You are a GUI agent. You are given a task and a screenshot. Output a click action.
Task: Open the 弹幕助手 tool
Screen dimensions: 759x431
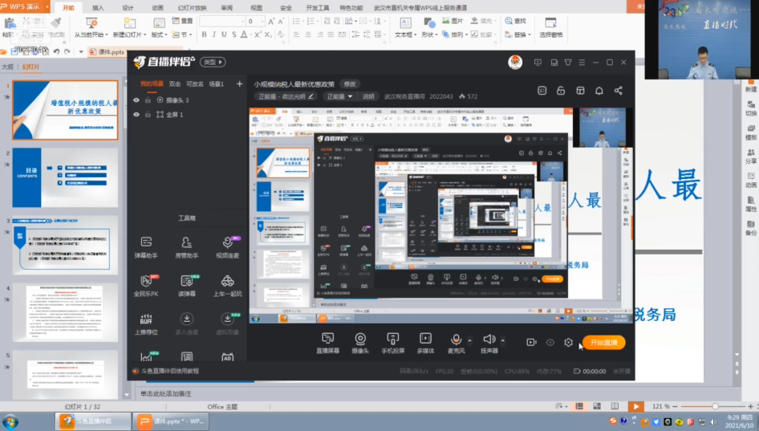146,246
